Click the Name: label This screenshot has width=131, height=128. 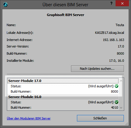tap(11, 25)
